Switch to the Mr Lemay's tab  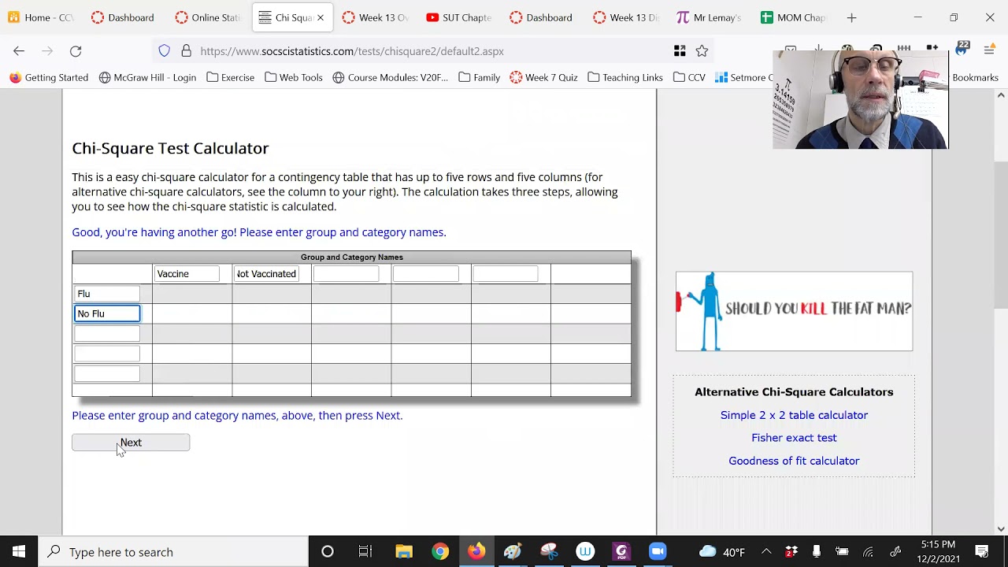[x=709, y=17]
